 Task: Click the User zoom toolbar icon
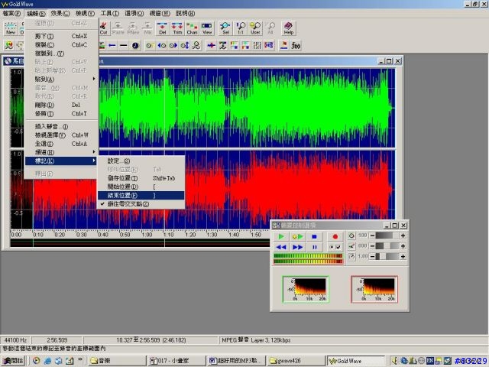coord(255,28)
